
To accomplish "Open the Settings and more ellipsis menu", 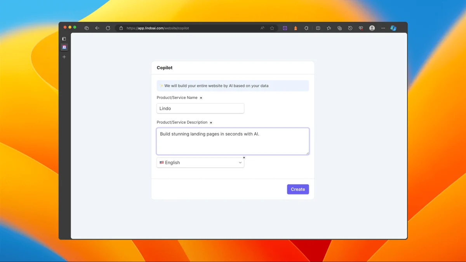I will tap(383, 28).
